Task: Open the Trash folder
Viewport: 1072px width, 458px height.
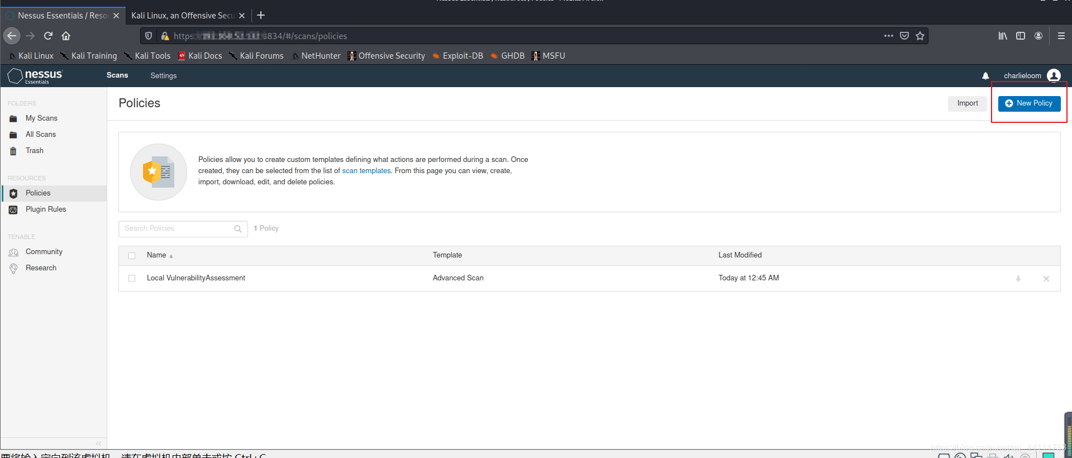Action: click(x=35, y=151)
